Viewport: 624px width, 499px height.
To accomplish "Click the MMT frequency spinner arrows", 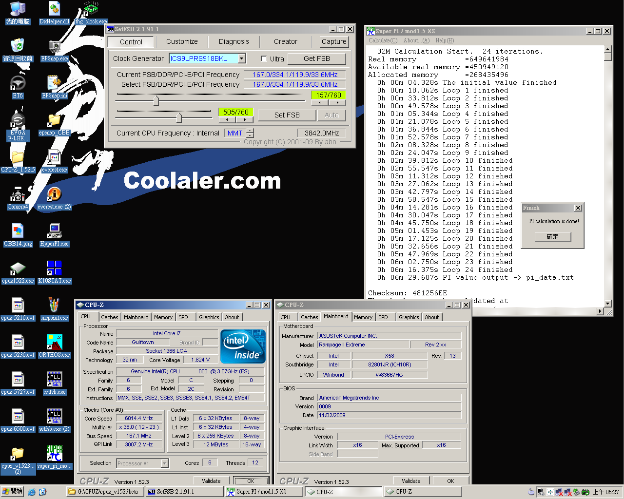I will pyautogui.click(x=250, y=133).
